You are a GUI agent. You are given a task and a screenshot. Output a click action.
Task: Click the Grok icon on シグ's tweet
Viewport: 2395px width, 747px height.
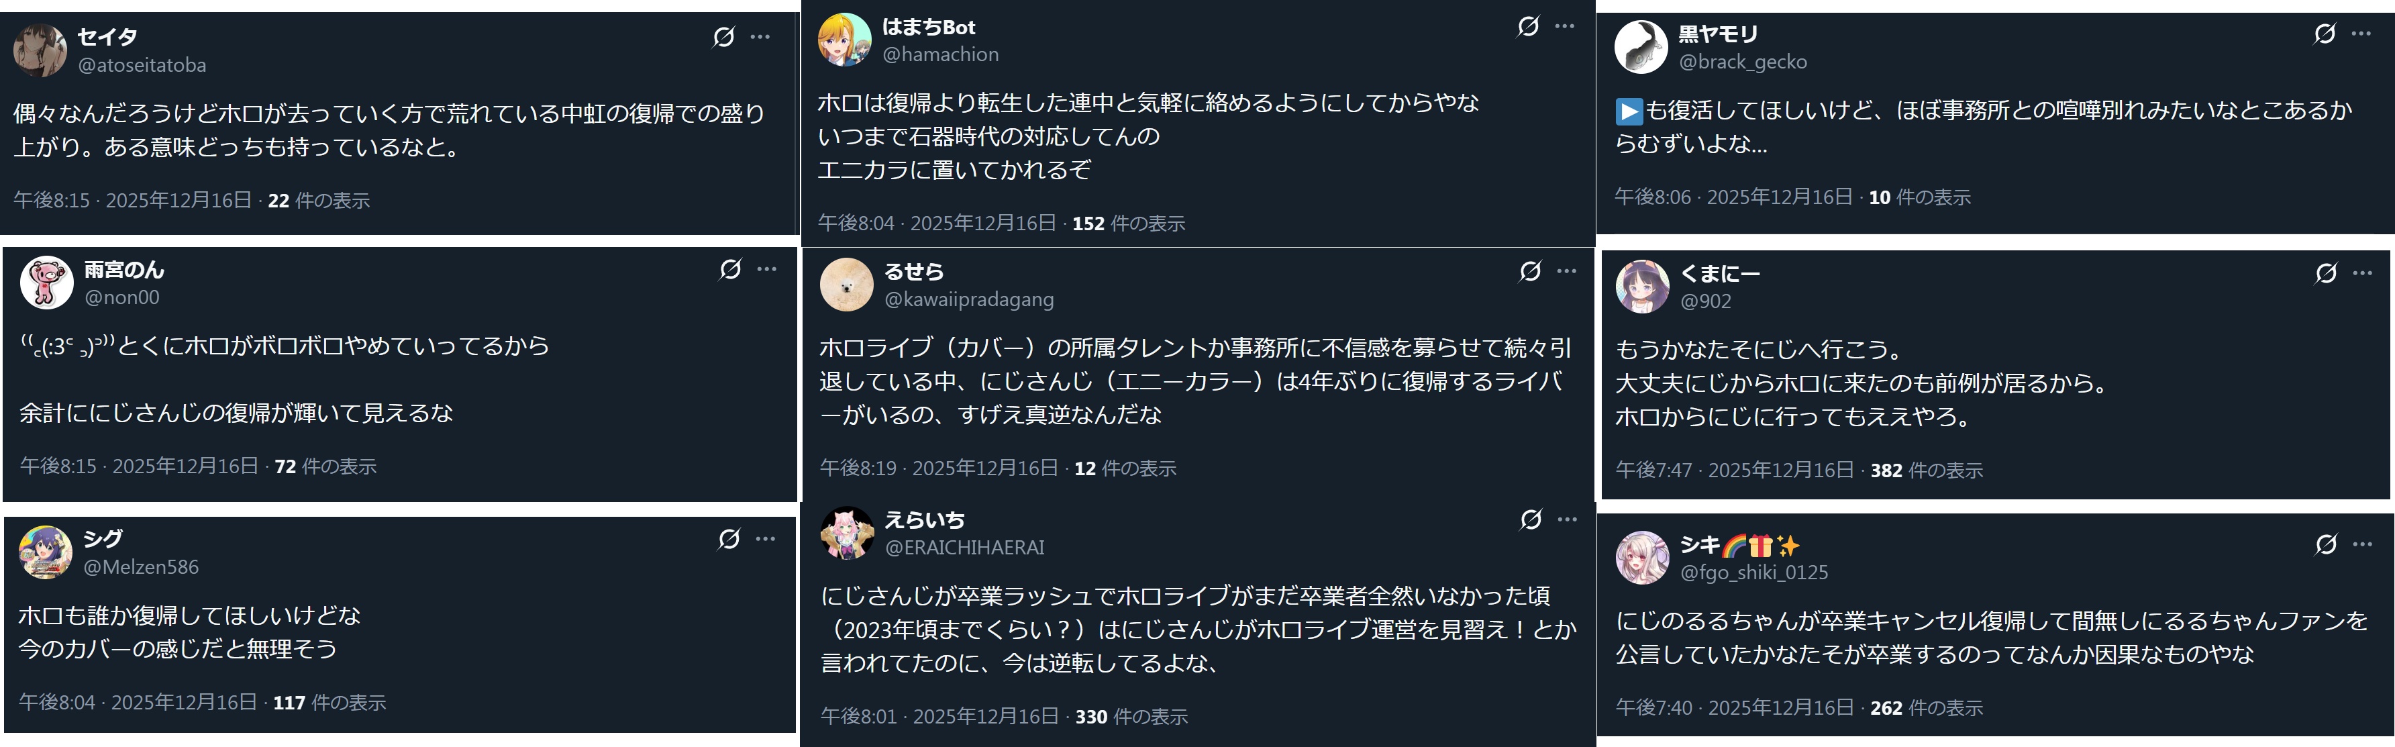[729, 539]
